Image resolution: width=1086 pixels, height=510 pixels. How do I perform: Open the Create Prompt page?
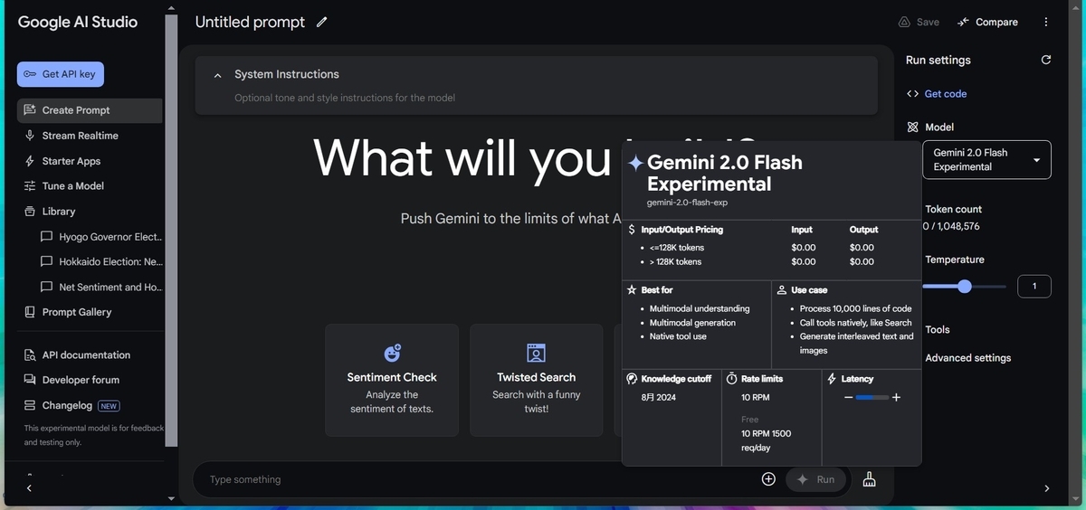pyautogui.click(x=90, y=110)
